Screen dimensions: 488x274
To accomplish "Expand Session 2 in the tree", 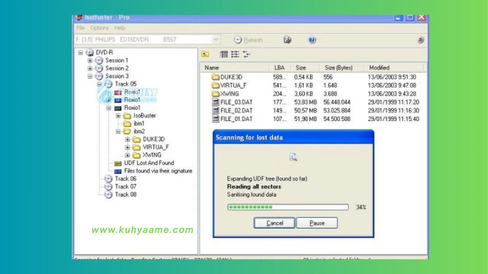I will (x=90, y=68).
